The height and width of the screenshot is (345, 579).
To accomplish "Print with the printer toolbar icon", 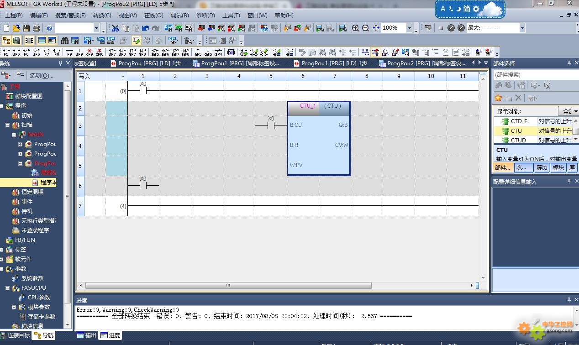I will [37, 28].
